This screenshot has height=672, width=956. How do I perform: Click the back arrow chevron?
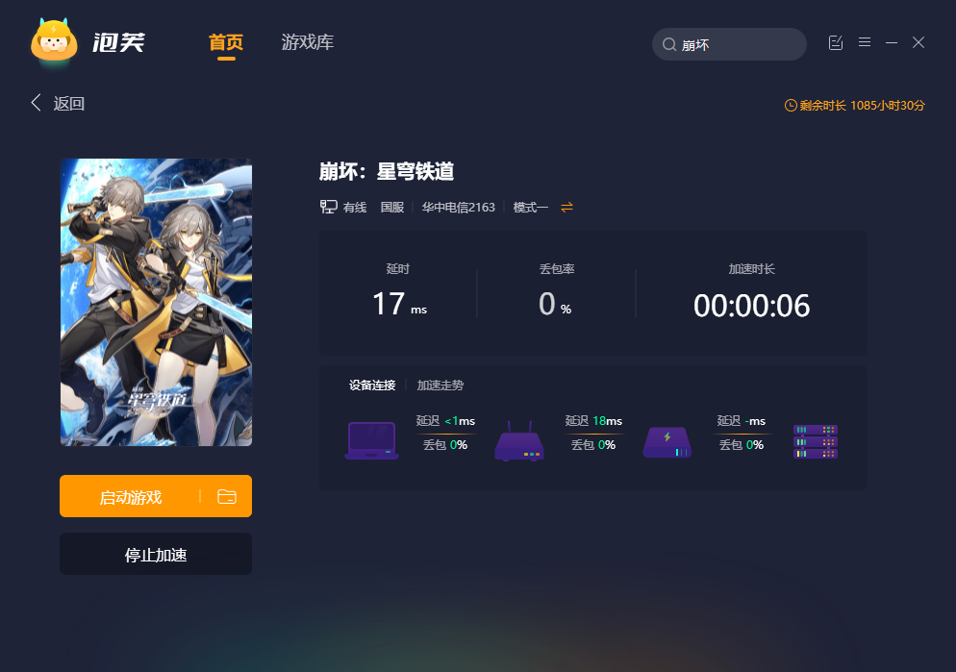(36, 102)
